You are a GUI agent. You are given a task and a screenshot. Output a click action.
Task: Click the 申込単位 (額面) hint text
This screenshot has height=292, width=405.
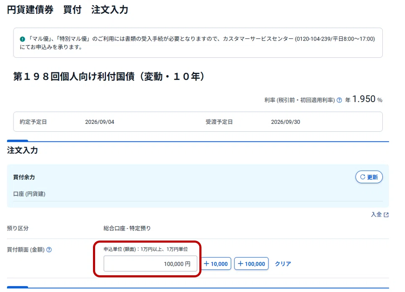point(146,249)
